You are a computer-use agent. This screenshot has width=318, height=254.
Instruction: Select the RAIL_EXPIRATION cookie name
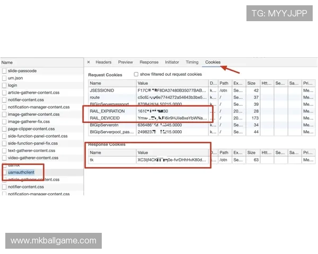(107, 111)
